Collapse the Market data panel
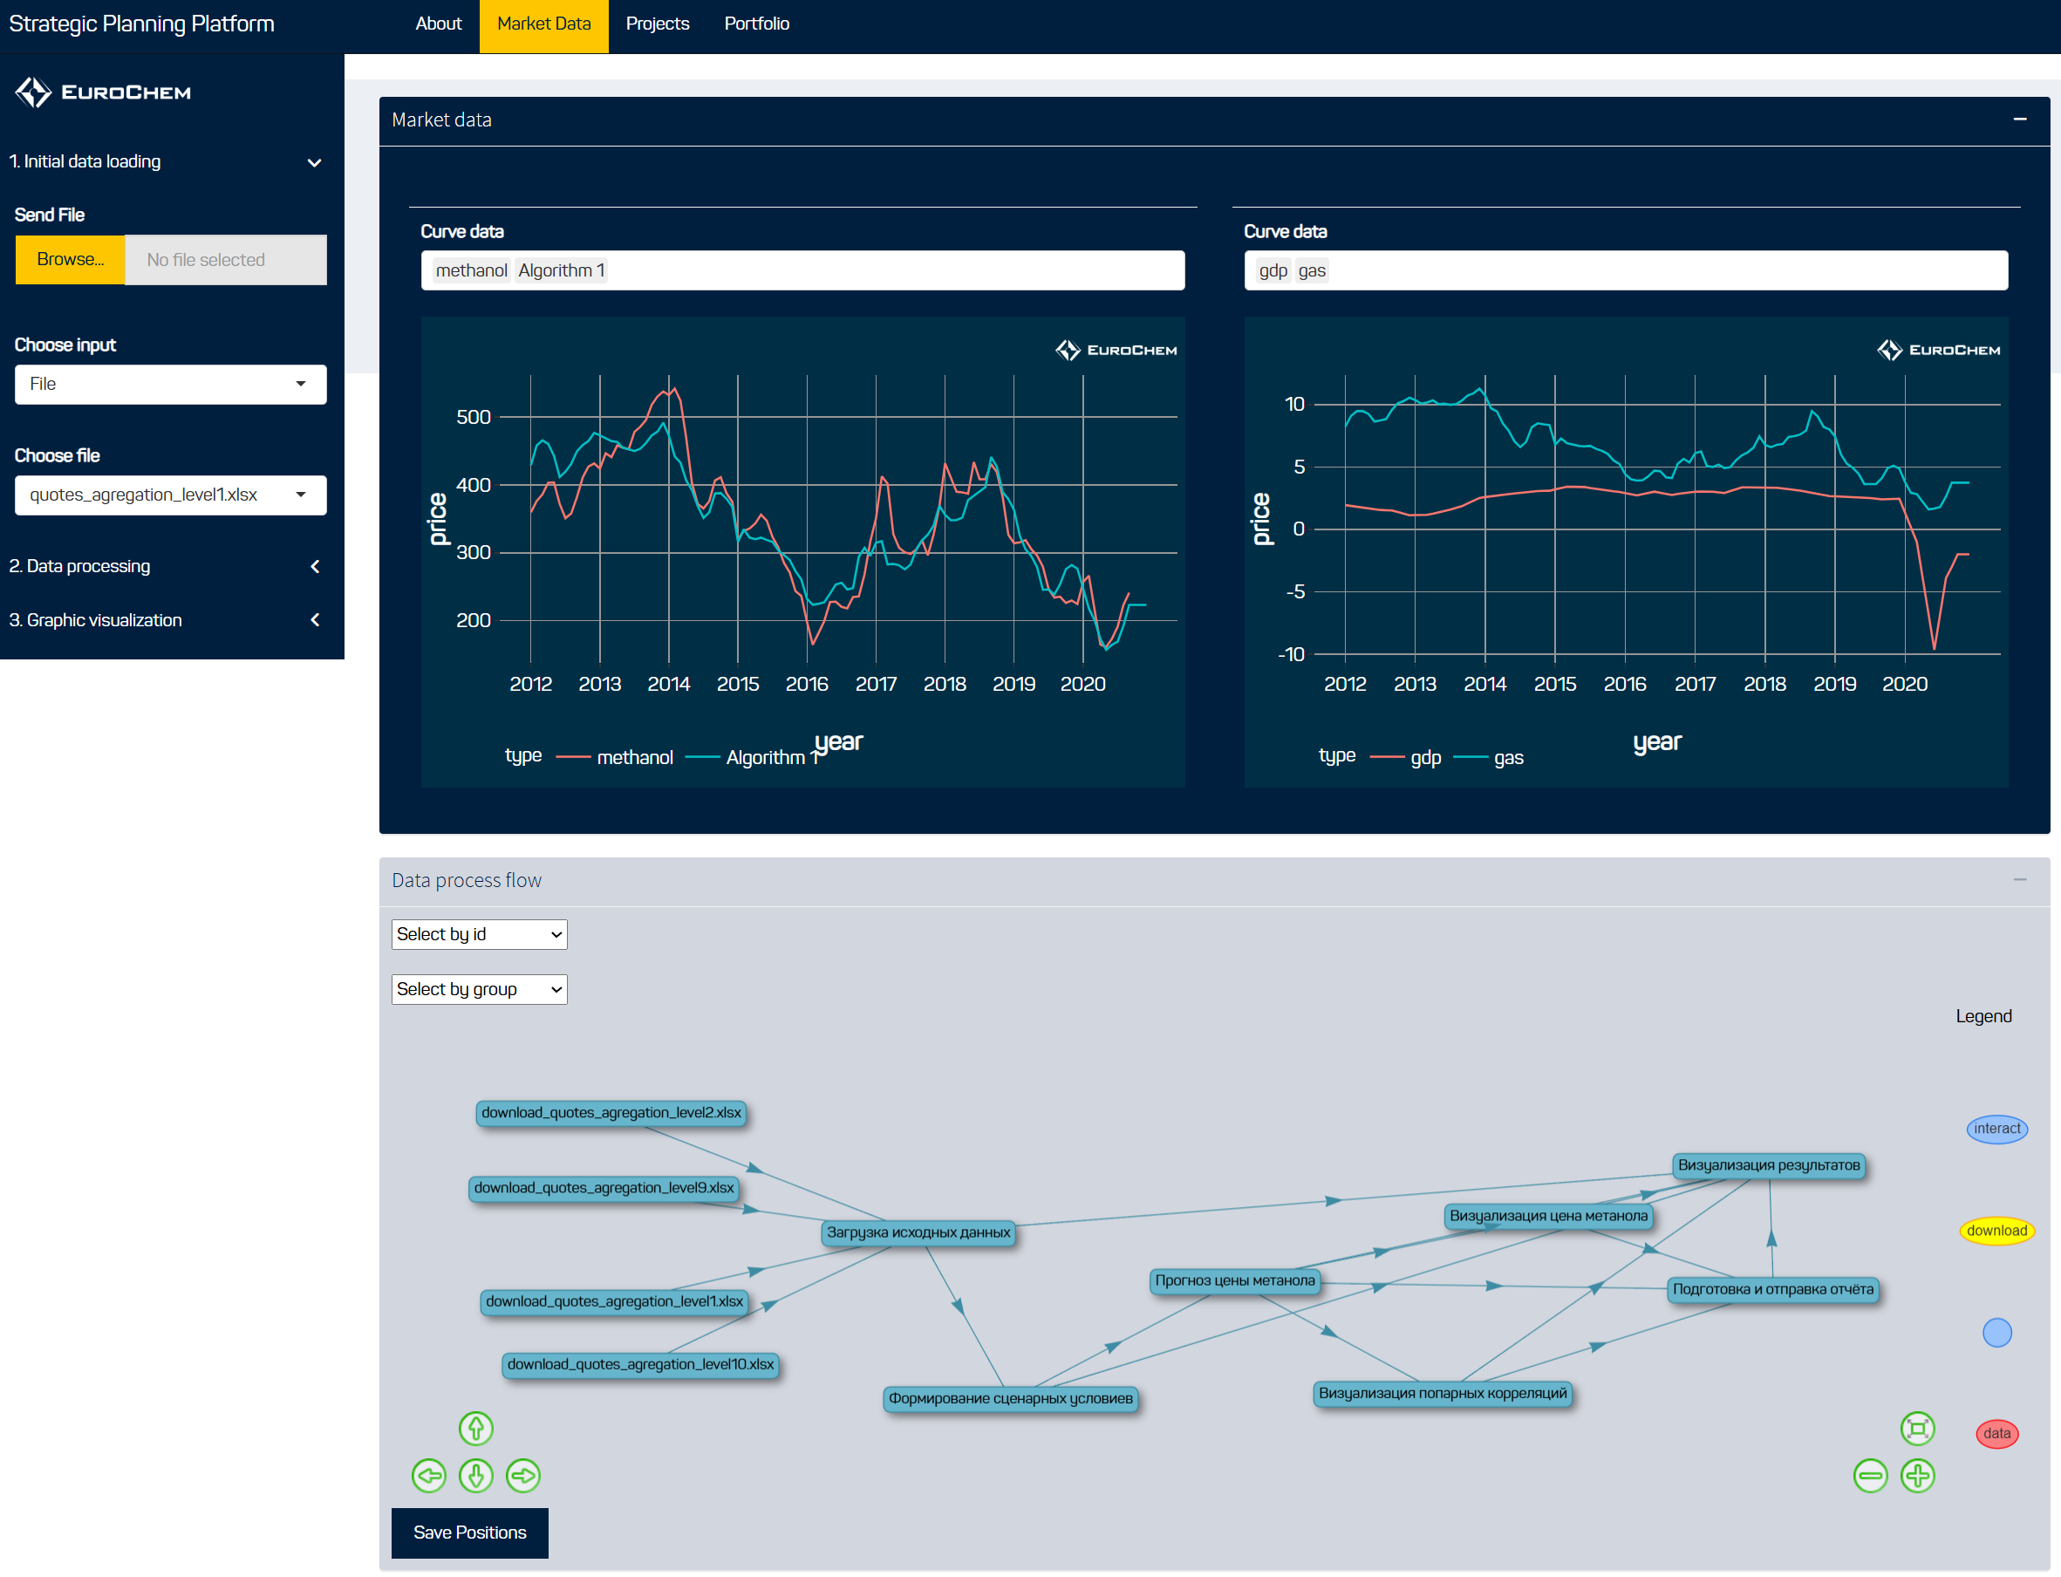 2019,119
